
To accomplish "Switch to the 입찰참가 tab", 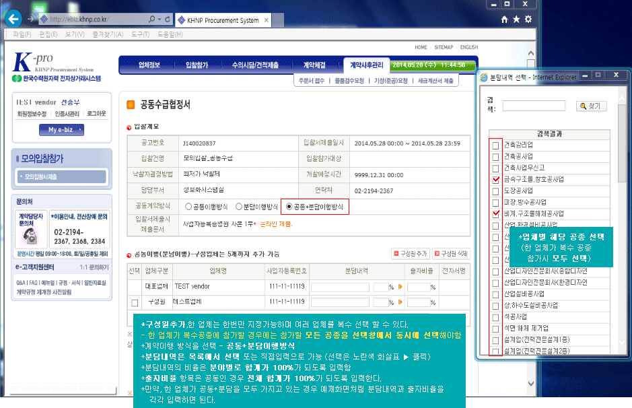I will (x=197, y=65).
